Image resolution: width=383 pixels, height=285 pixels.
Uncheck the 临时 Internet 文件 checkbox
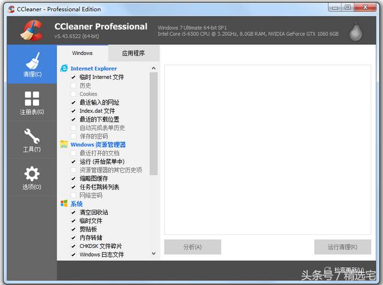pyautogui.click(x=74, y=77)
